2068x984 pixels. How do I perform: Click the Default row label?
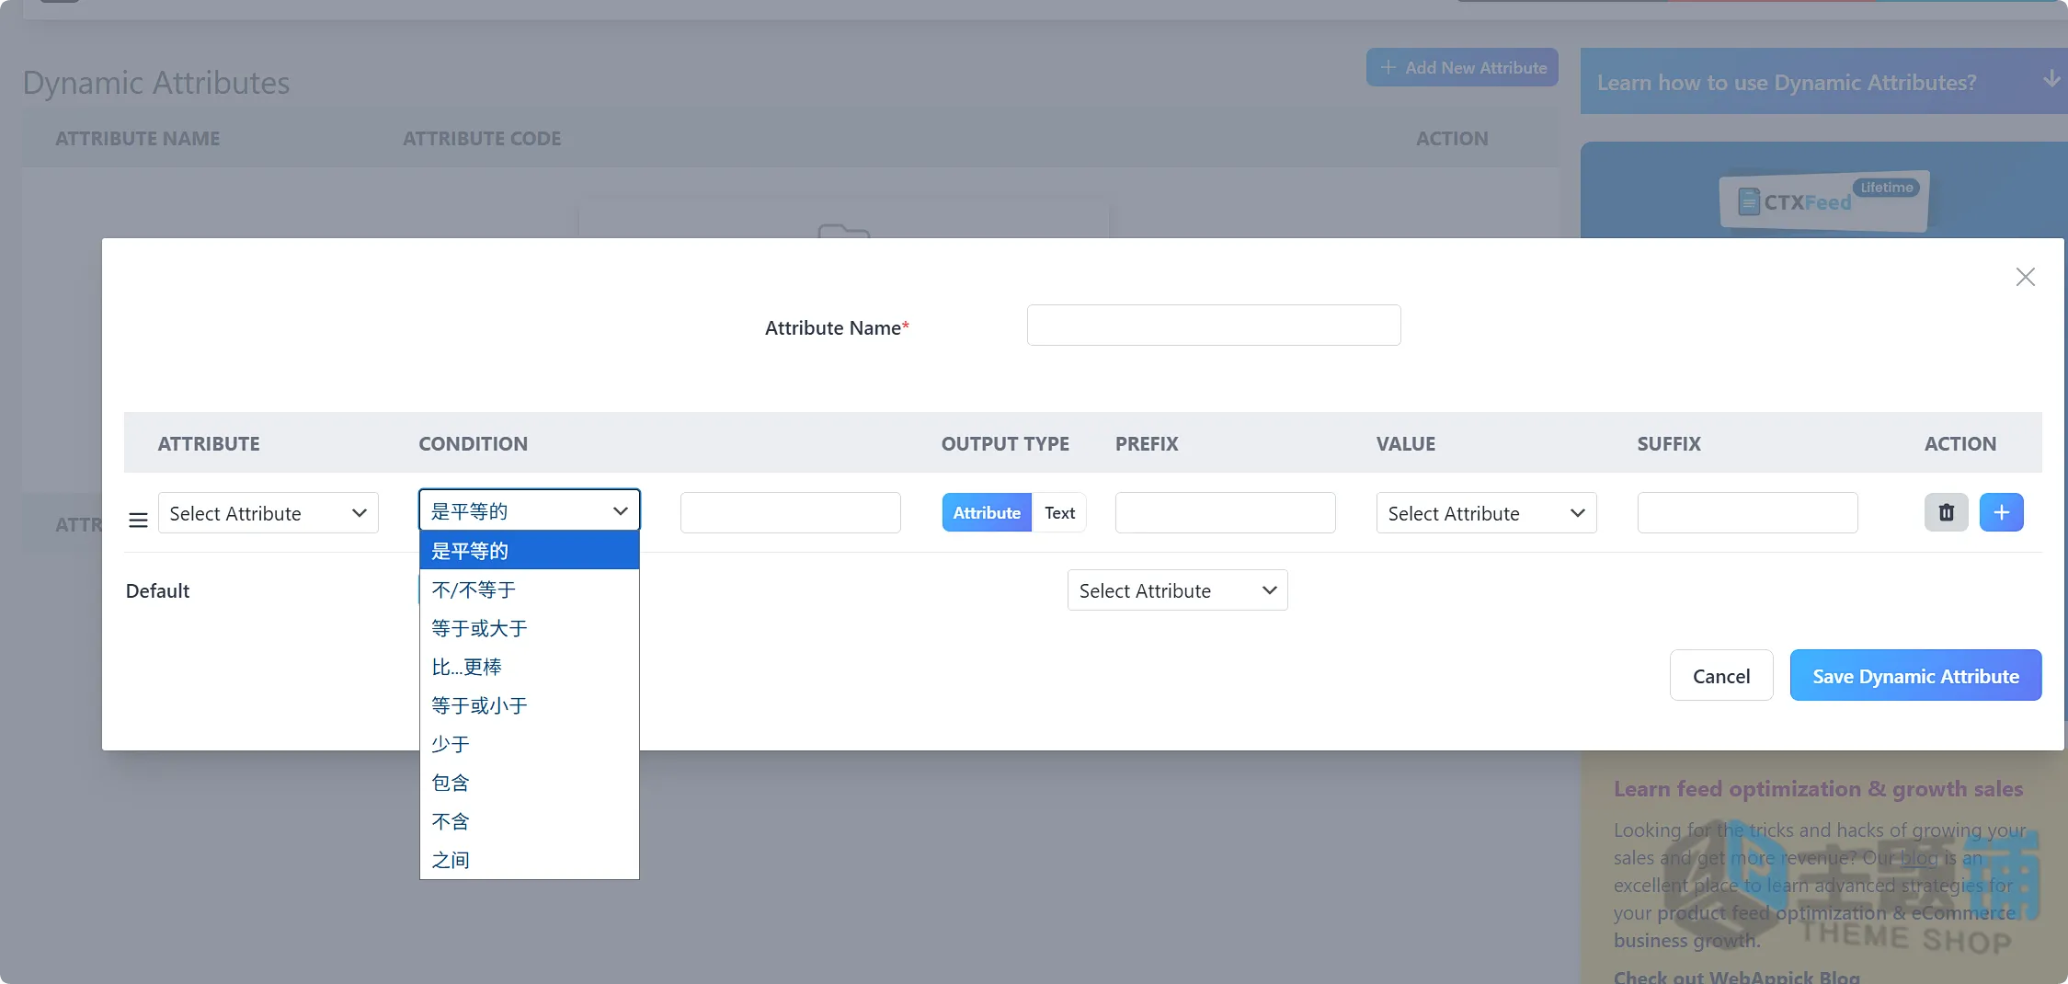157,590
